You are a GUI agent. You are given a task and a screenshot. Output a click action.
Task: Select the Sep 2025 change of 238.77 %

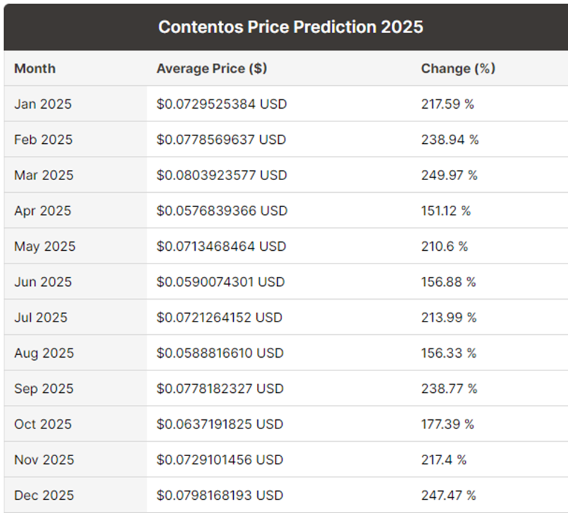(449, 389)
